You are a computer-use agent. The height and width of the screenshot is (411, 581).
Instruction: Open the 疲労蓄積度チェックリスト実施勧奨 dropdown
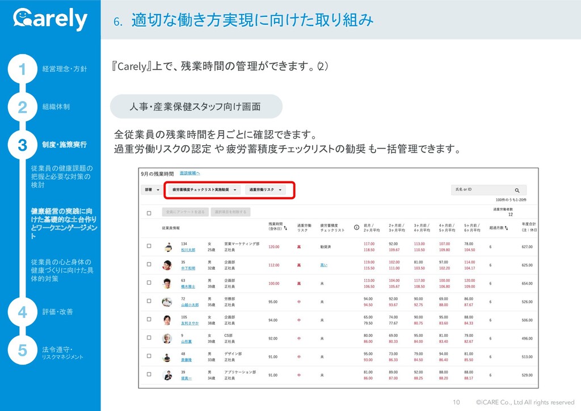coord(204,189)
